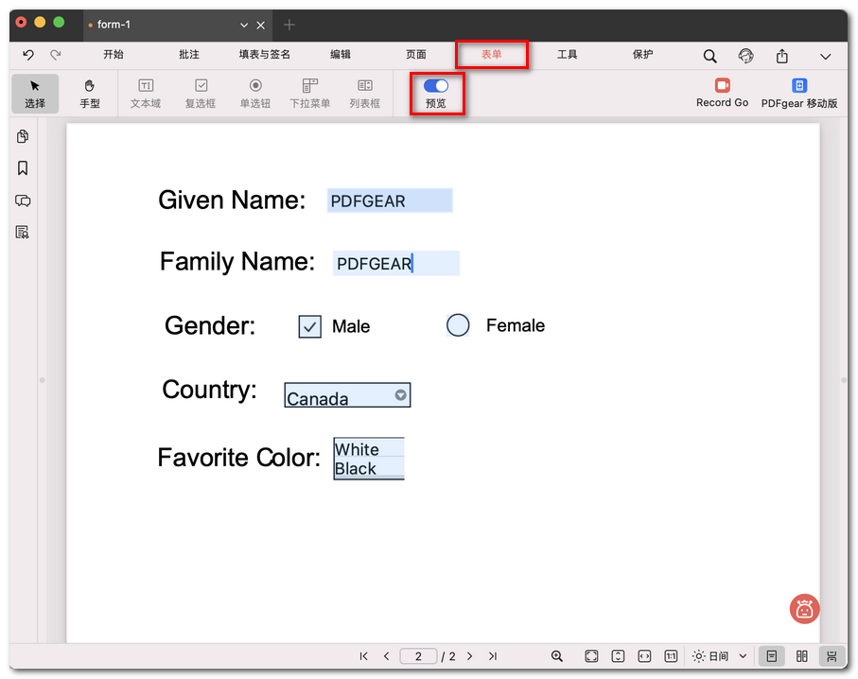Open the 填表与签名 fill and sign tab

265,55
